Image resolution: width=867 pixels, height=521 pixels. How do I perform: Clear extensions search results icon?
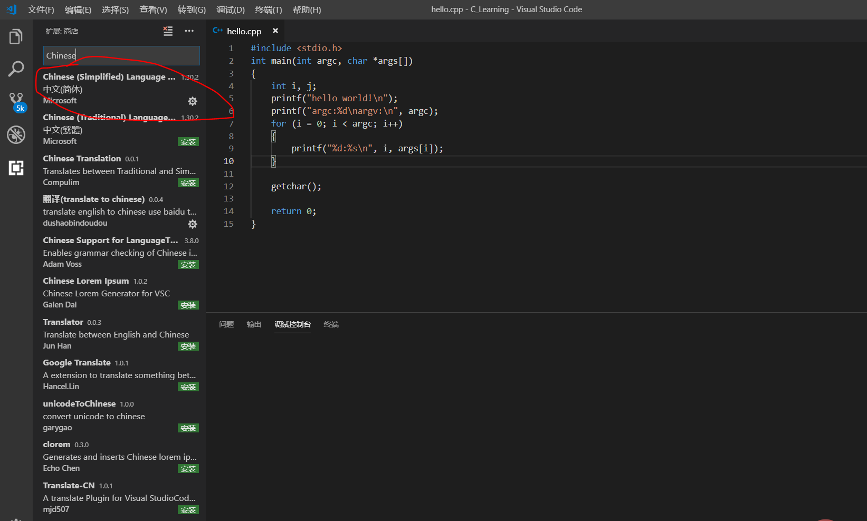click(168, 31)
